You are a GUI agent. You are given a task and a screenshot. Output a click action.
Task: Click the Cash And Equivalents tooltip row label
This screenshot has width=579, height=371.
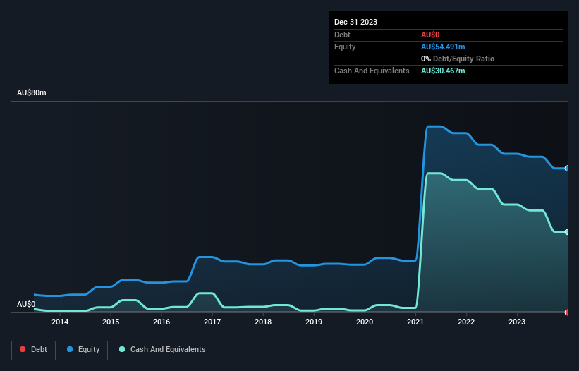(372, 71)
